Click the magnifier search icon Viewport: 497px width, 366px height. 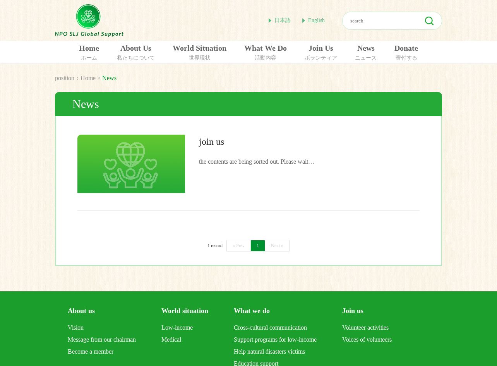pyautogui.click(x=429, y=21)
